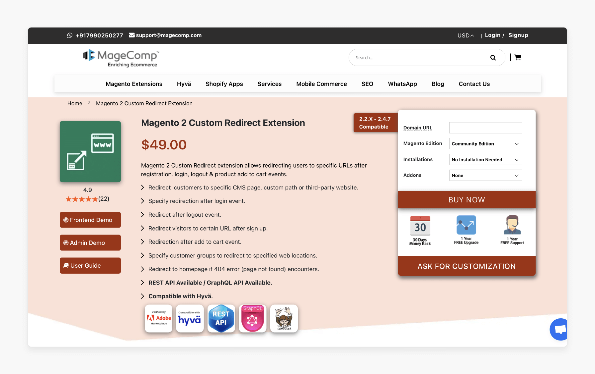Click the Hyvä compatible badge
Image resolution: width=595 pixels, height=374 pixels.
tap(190, 318)
